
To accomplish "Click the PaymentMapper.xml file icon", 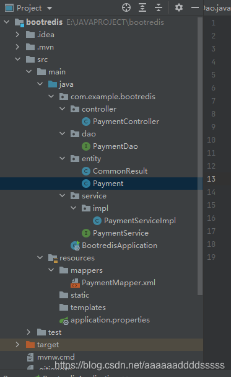I will point(75,283).
